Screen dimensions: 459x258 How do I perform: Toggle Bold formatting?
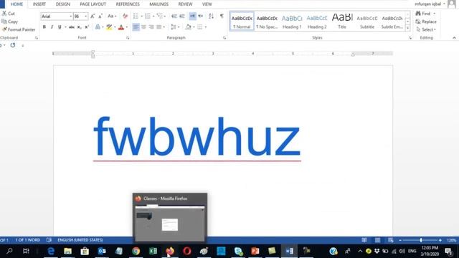(44, 27)
